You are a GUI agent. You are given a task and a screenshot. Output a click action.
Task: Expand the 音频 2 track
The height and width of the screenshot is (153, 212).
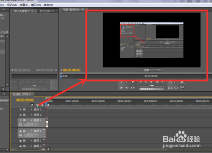[31, 141]
